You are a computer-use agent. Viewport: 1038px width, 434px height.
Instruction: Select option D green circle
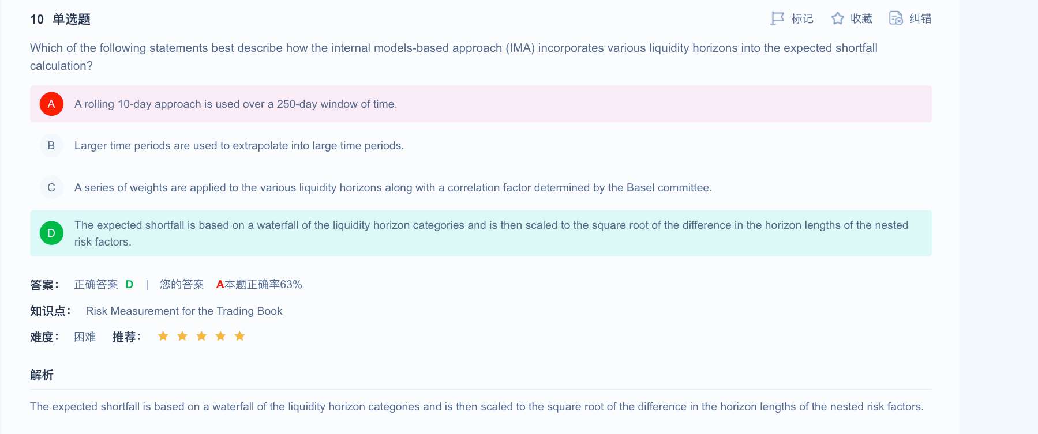coord(51,233)
